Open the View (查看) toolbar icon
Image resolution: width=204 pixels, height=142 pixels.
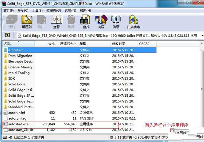tap(56, 20)
